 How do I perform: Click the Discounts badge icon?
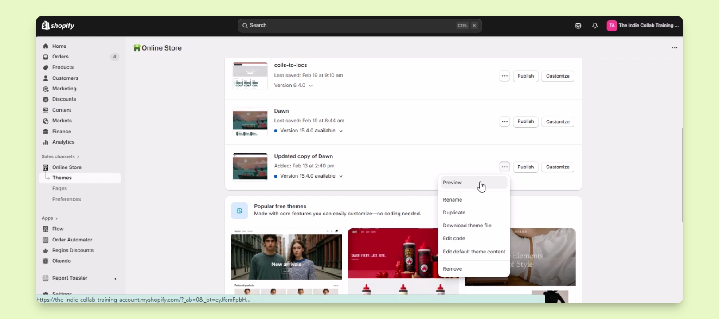[46, 99]
